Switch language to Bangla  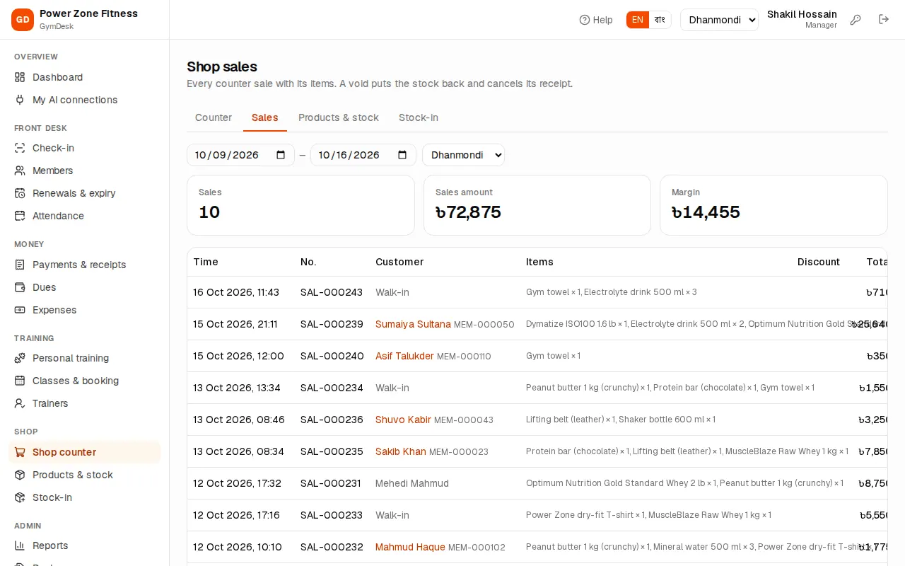tap(660, 20)
